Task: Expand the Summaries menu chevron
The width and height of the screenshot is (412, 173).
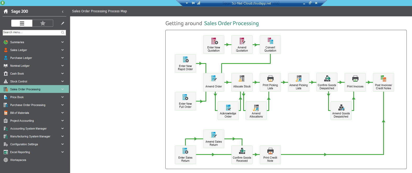Action: (x=62, y=42)
